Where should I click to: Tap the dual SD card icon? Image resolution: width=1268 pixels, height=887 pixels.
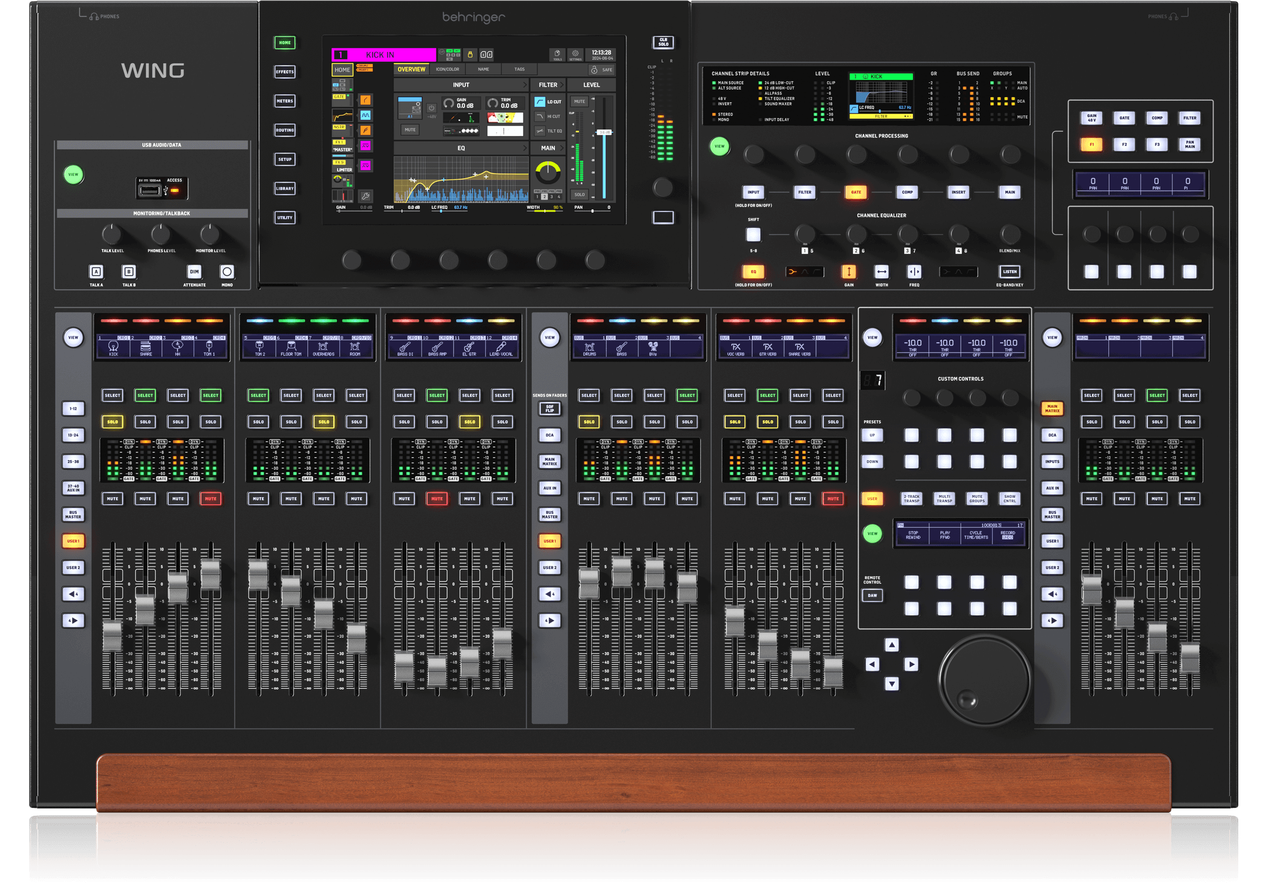tap(486, 54)
